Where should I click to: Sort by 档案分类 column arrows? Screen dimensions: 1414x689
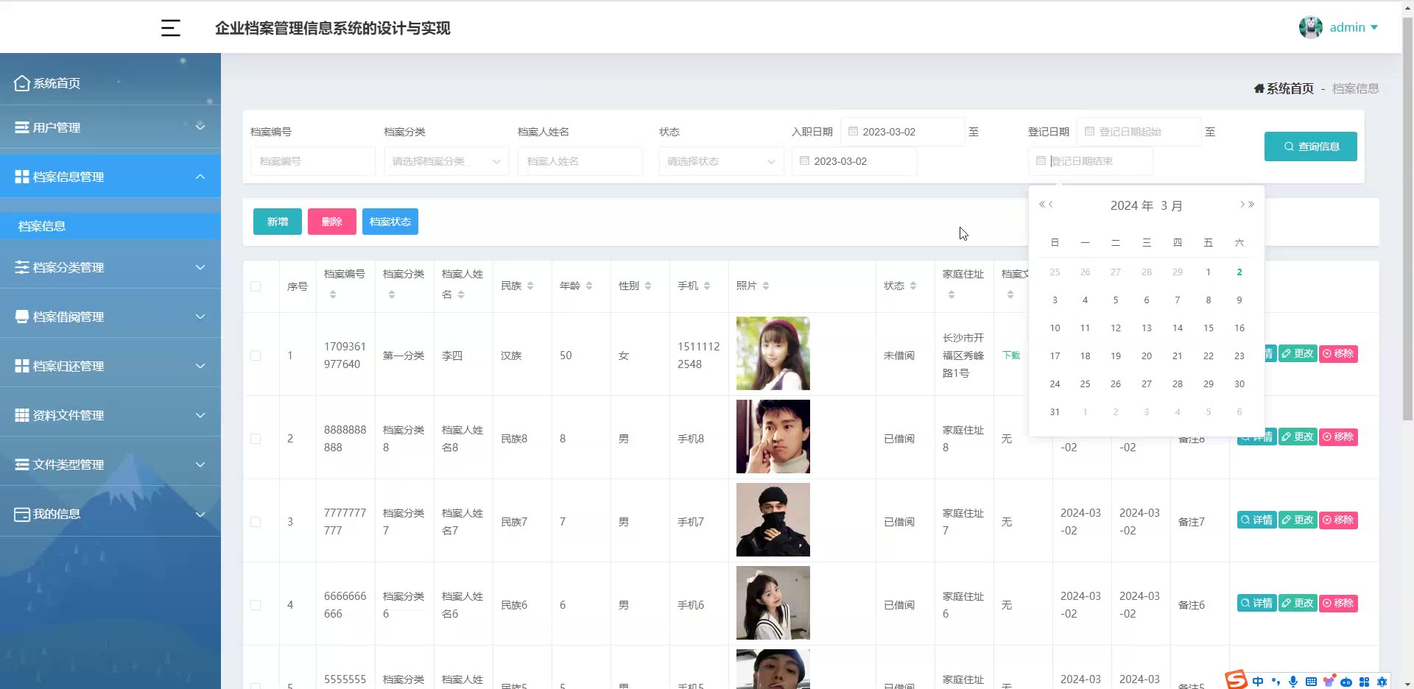(392, 294)
